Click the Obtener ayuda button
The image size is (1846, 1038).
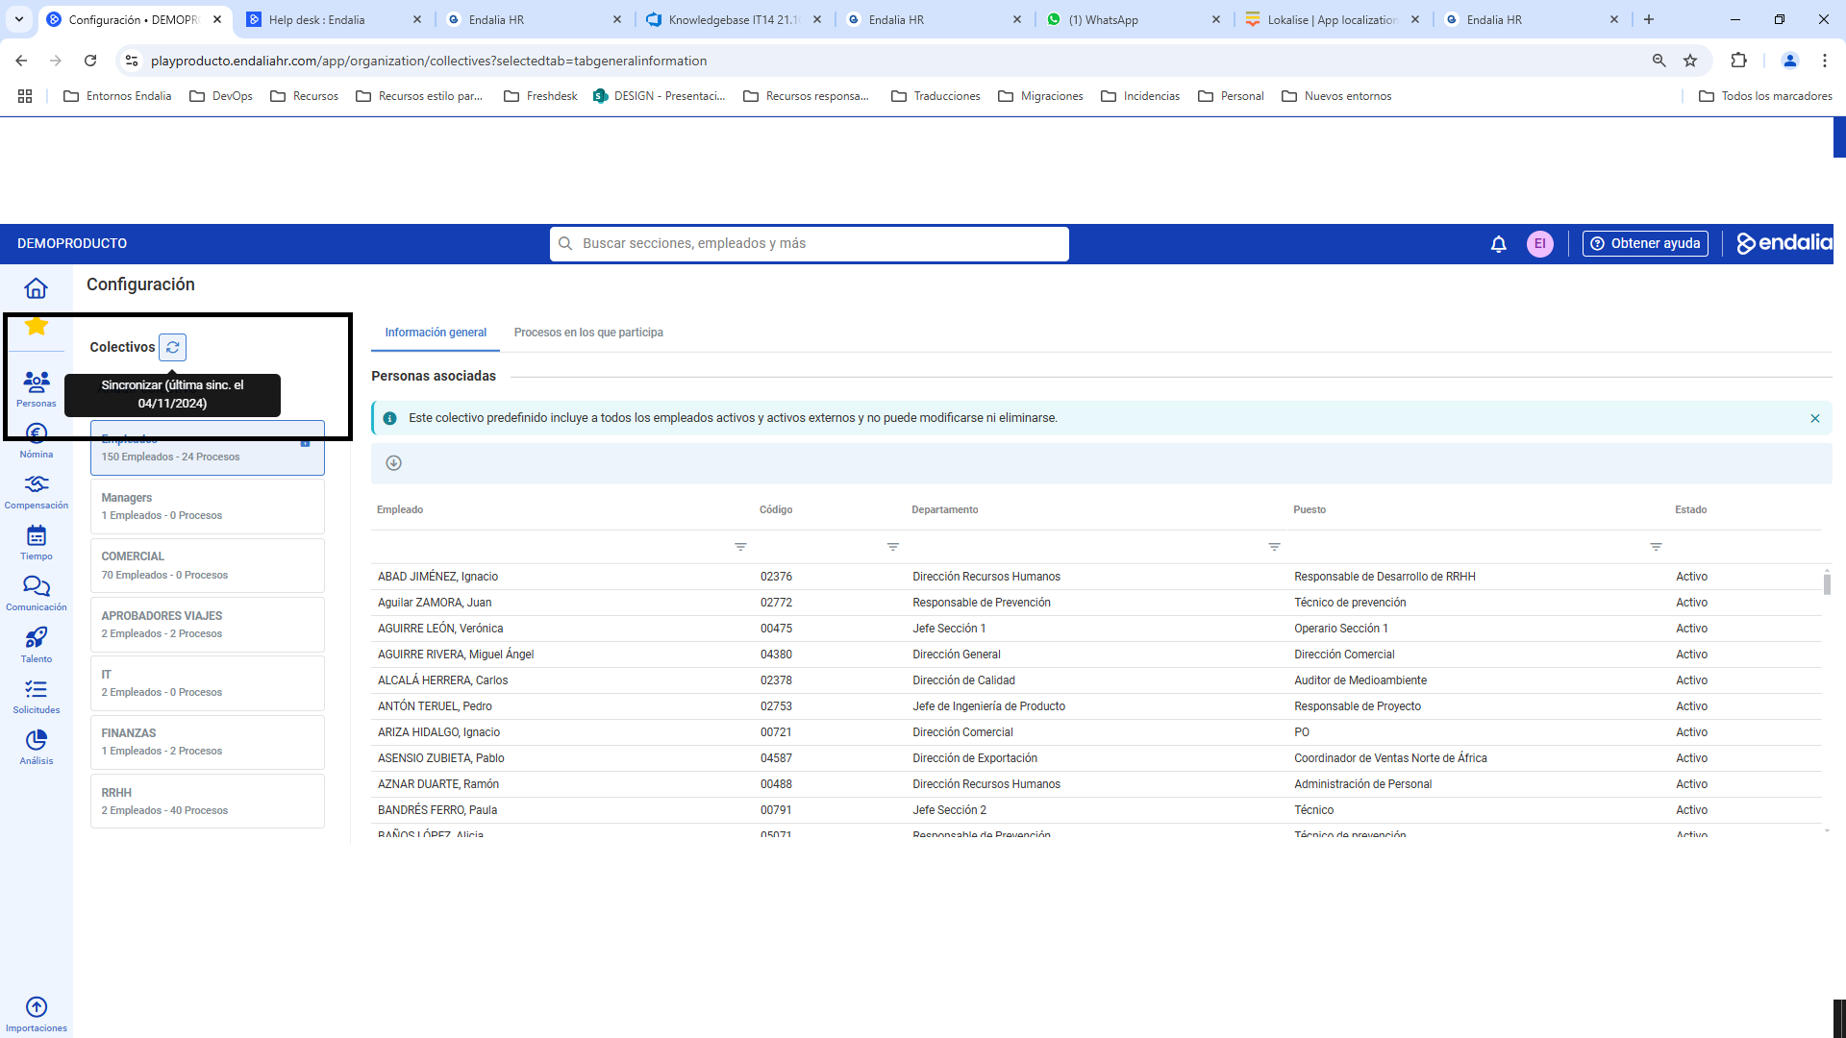click(1645, 244)
